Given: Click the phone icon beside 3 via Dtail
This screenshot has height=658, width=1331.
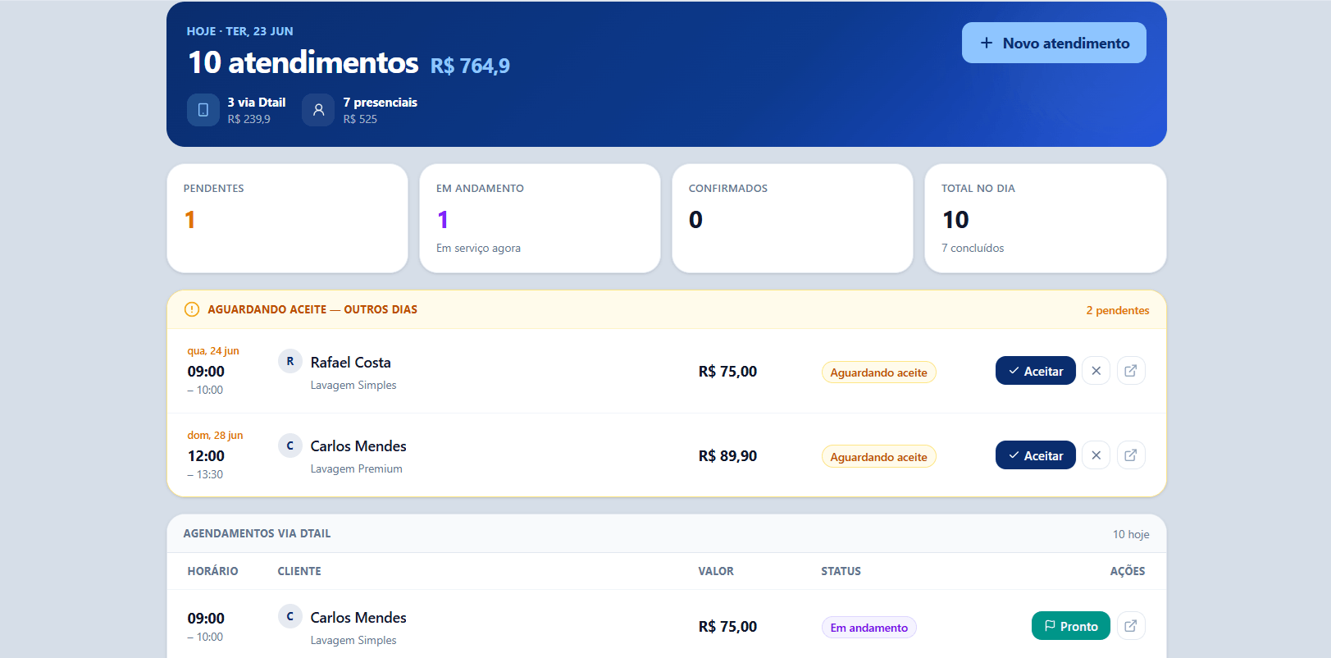Looking at the screenshot, I should click(x=203, y=110).
